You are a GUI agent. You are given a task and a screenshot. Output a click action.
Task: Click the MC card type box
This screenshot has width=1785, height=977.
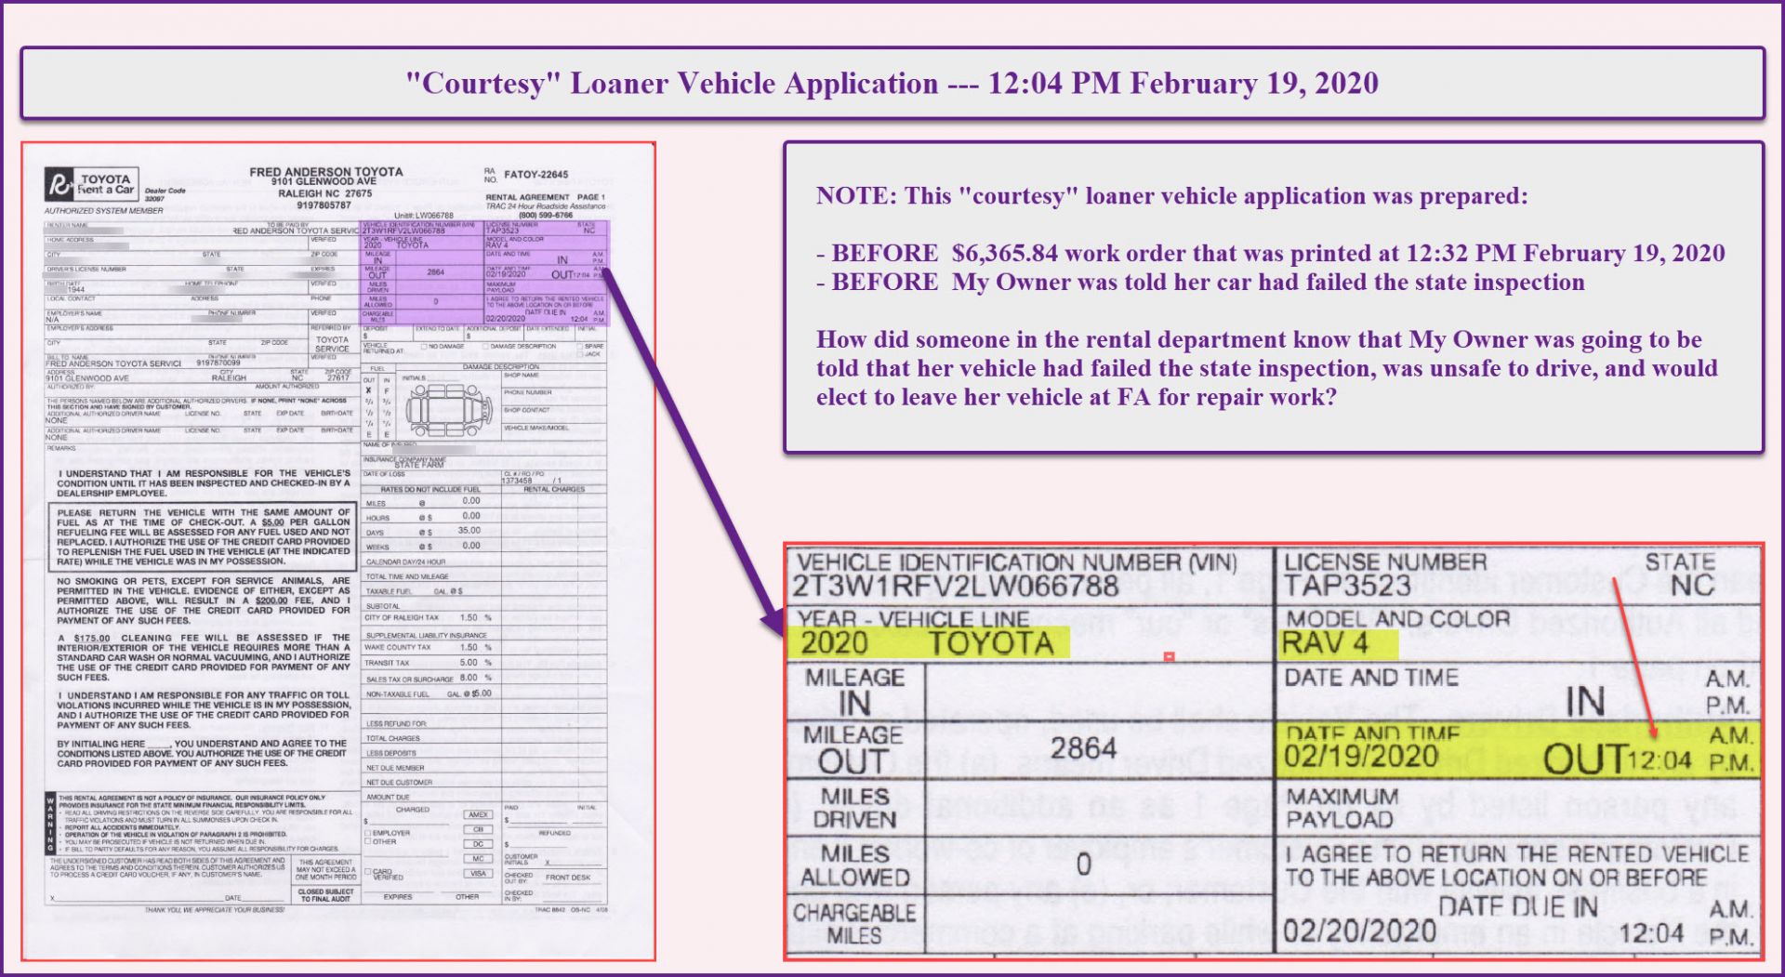coord(478,859)
